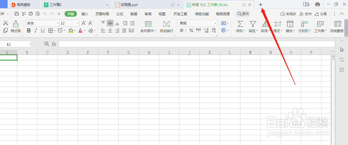Set bottom vertical alignment
The height and width of the screenshot is (145, 348).
point(117,23)
